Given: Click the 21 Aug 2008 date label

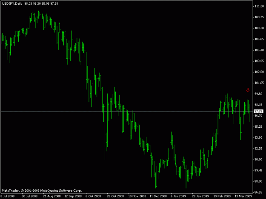Looking at the screenshot, I should (52, 196).
